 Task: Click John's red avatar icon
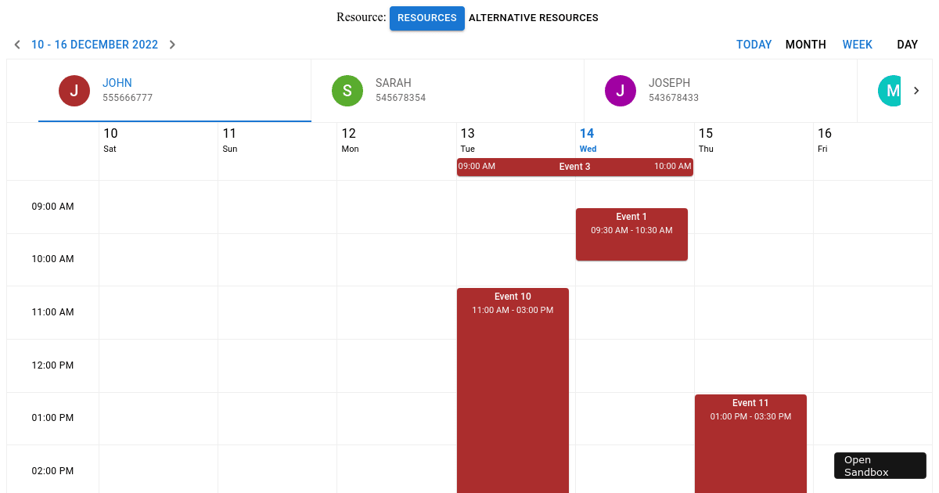(74, 91)
